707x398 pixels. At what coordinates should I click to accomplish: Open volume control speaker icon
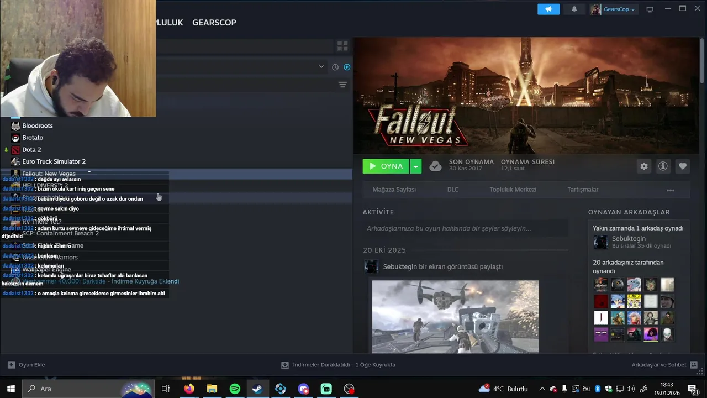630,389
